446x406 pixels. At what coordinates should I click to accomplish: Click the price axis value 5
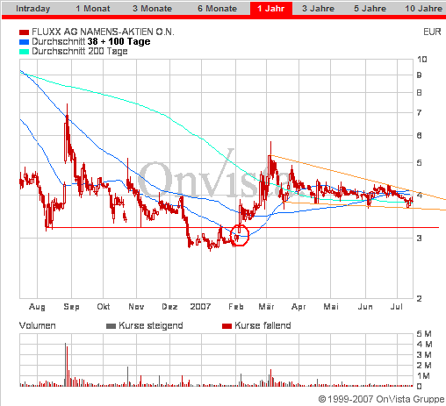[x=419, y=162]
